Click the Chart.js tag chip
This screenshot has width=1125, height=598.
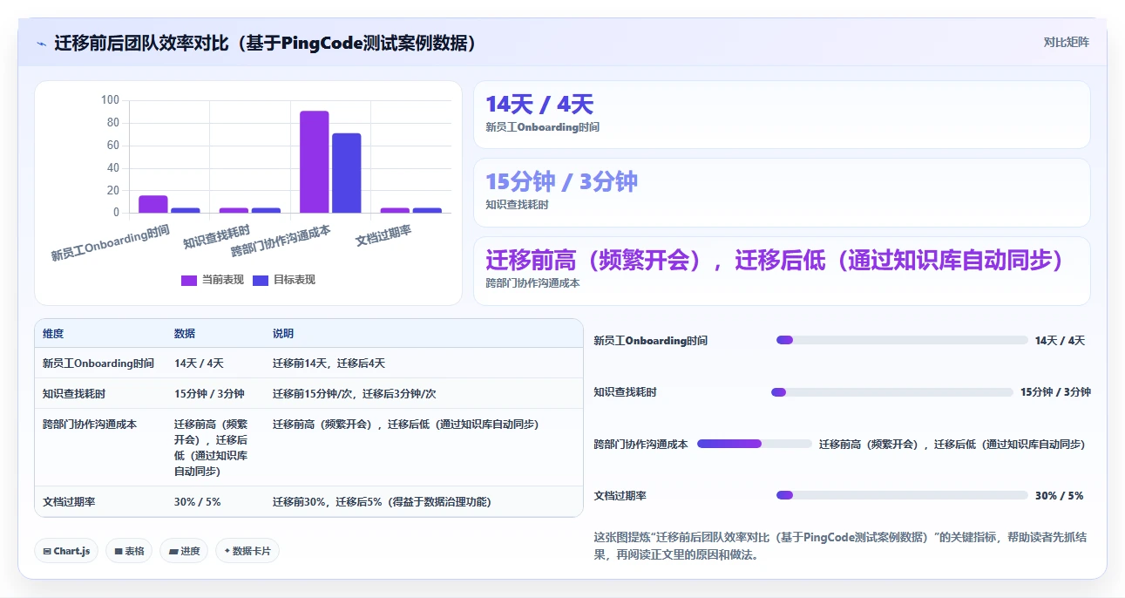(x=66, y=551)
